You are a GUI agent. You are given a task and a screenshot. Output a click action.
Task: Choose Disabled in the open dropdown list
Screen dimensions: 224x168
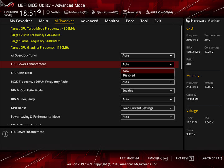coord(147,75)
